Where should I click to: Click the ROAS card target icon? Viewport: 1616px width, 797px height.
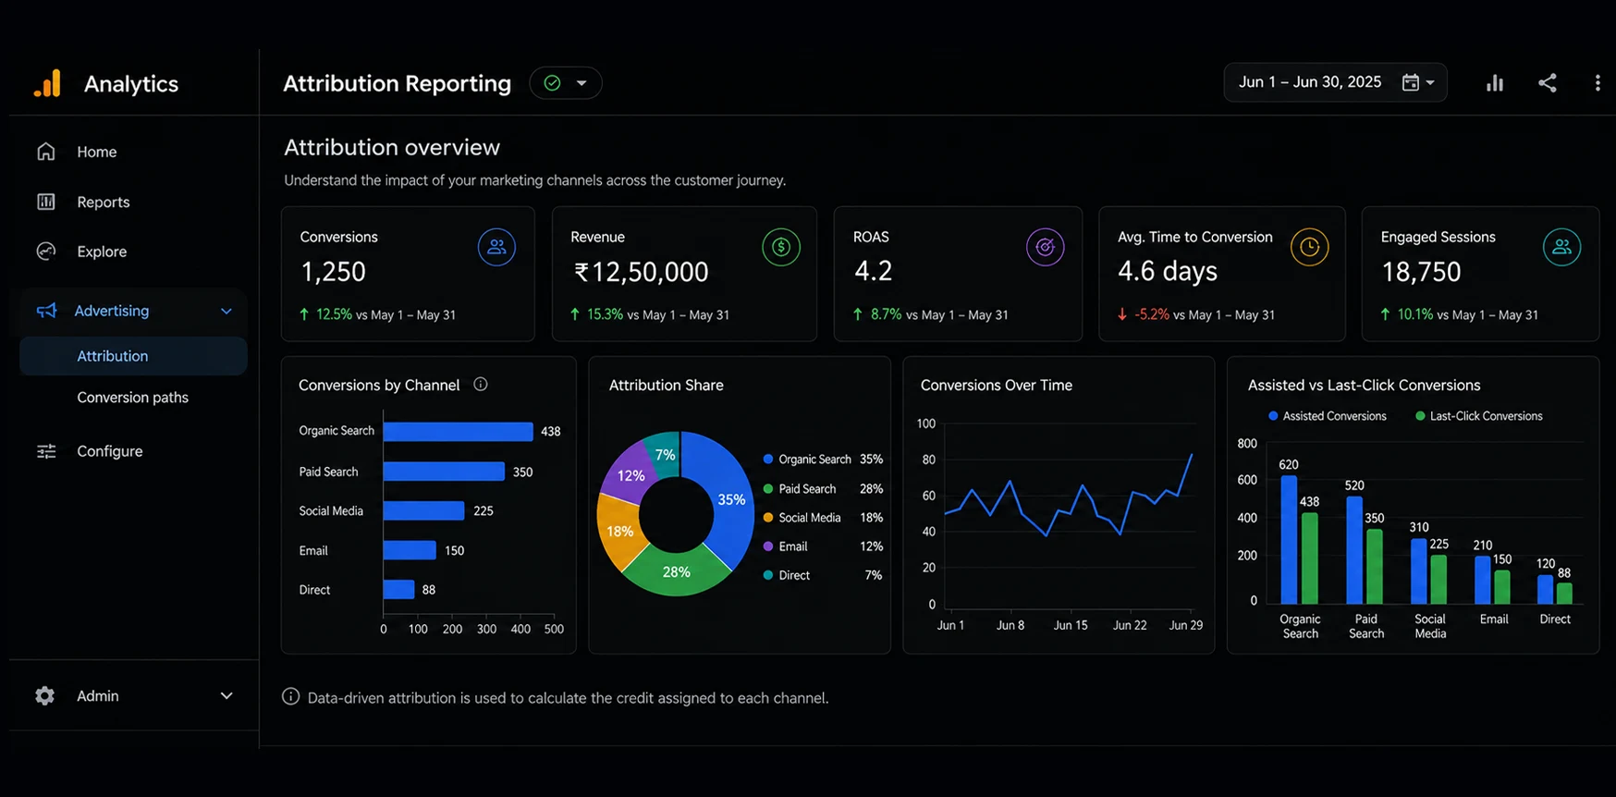point(1045,247)
